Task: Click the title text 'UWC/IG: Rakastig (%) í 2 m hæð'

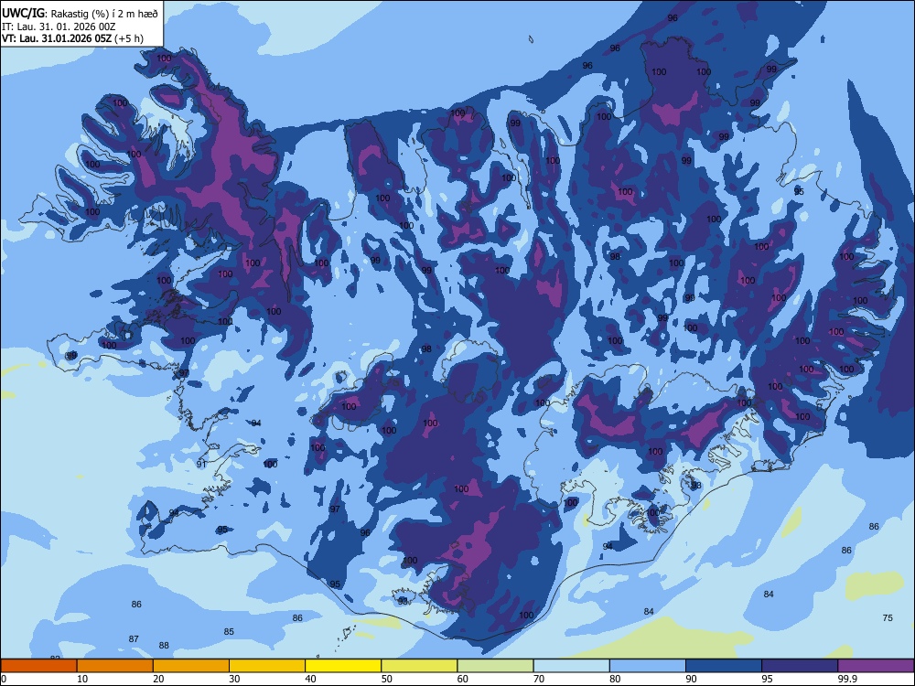Action: point(80,14)
